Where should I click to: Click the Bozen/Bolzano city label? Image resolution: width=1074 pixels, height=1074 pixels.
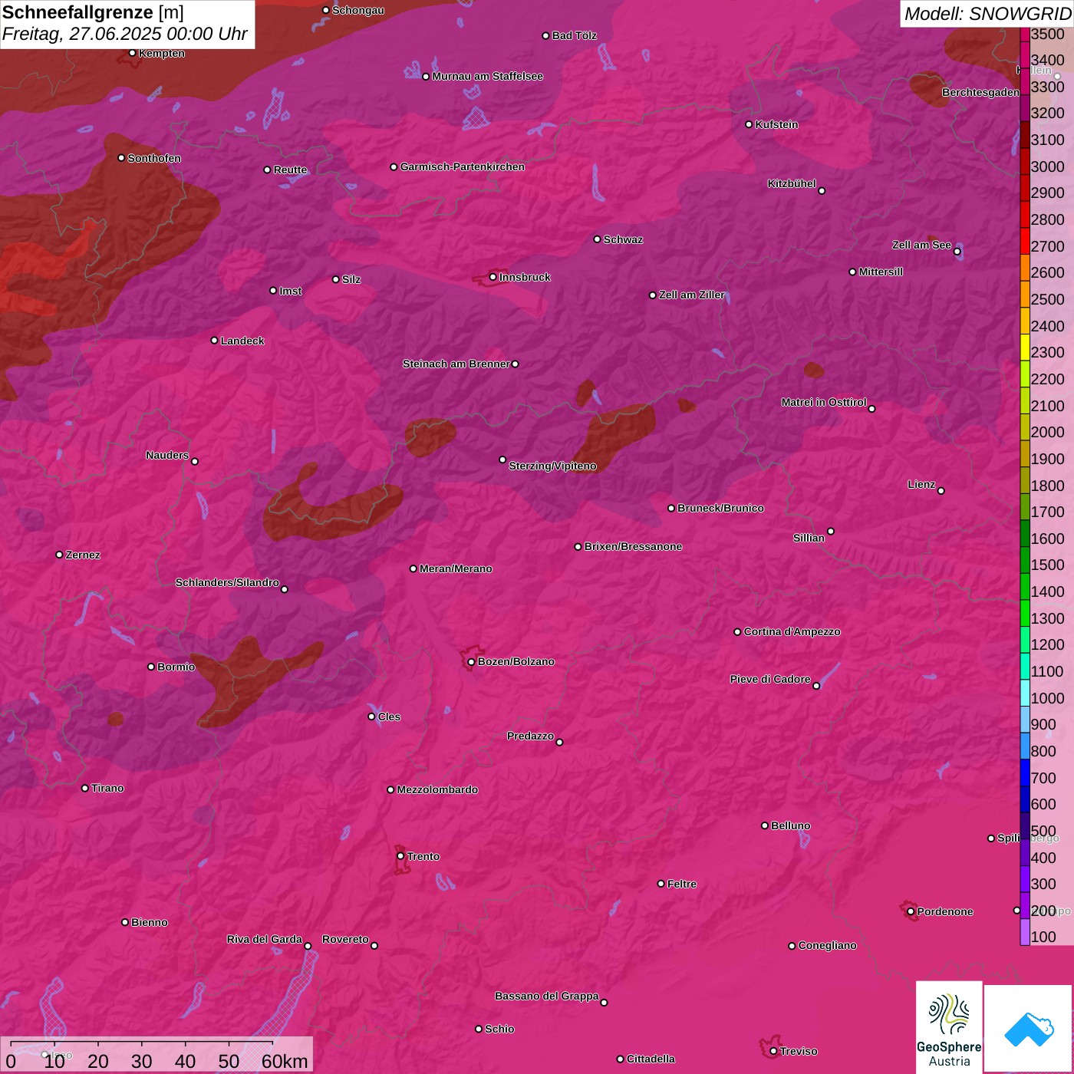[x=516, y=661]
